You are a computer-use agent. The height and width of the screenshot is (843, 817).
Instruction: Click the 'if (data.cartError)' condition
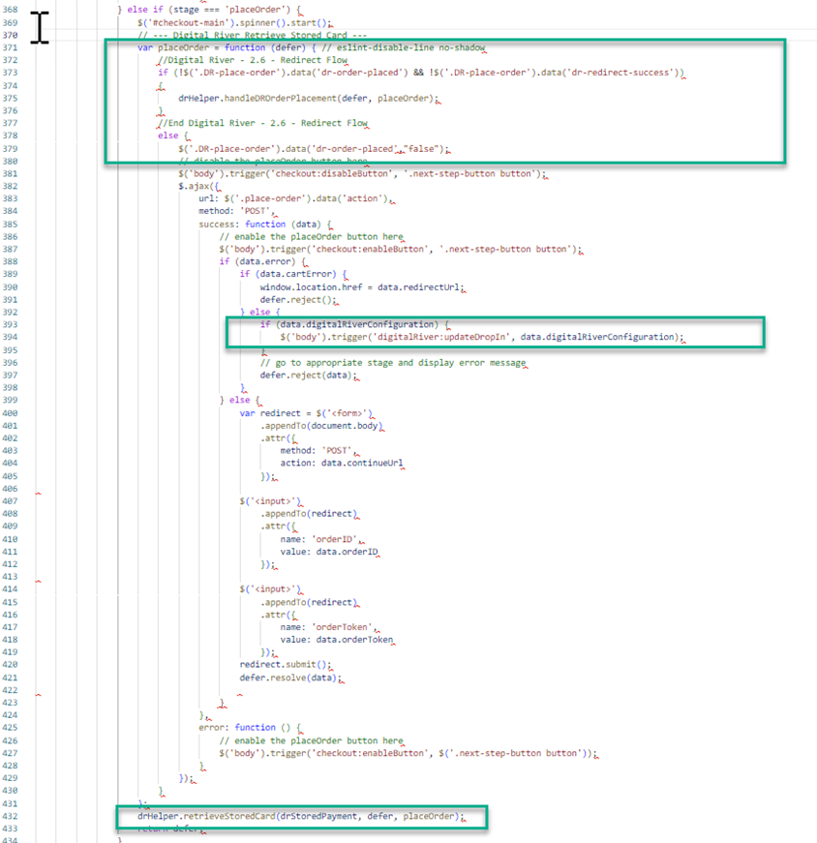point(289,274)
